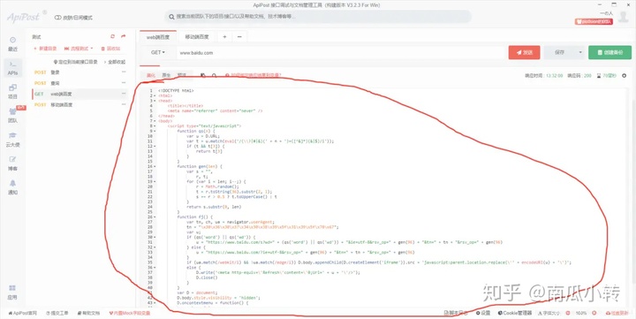Click 检查更新 check for updates
The width and height of the screenshot is (636, 319).
(x=617, y=314)
